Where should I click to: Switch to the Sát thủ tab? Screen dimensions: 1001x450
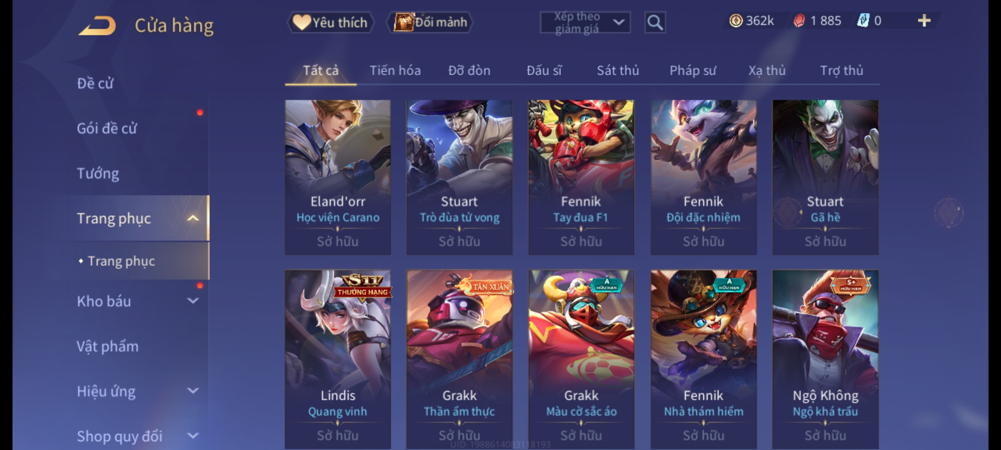coord(618,70)
